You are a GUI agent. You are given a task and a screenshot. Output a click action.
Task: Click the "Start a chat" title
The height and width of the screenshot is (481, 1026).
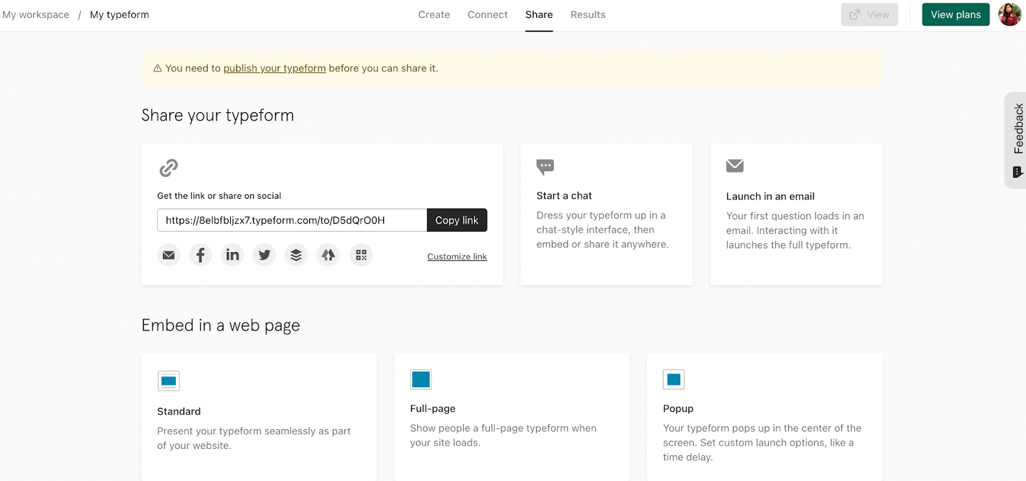[x=564, y=196]
